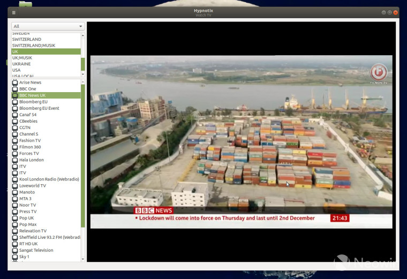Screen dimensions: 407x279
Task: Play the Manoto channel
Action: point(46,192)
